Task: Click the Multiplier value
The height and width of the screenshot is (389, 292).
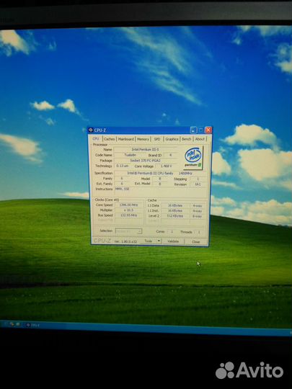Action: tap(128, 210)
